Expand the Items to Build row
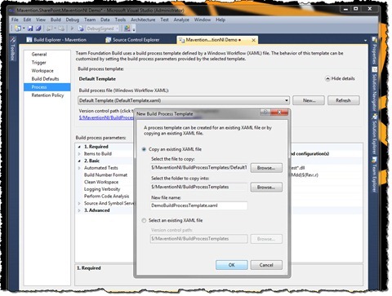This screenshot has width=392, height=296. coord(79,154)
